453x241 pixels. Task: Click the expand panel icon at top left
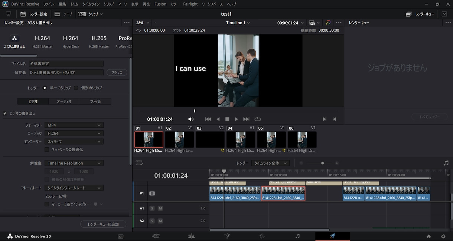(x=9, y=14)
